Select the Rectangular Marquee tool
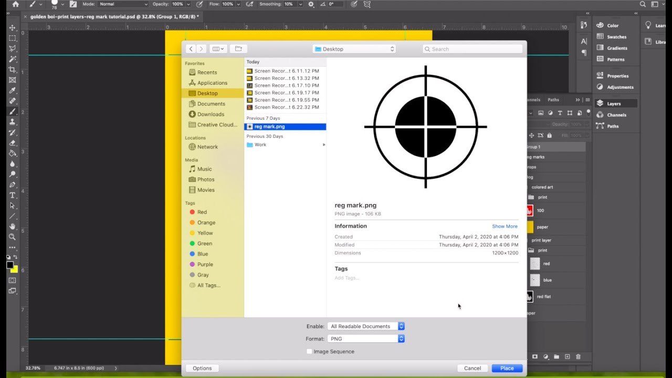 tap(13, 38)
